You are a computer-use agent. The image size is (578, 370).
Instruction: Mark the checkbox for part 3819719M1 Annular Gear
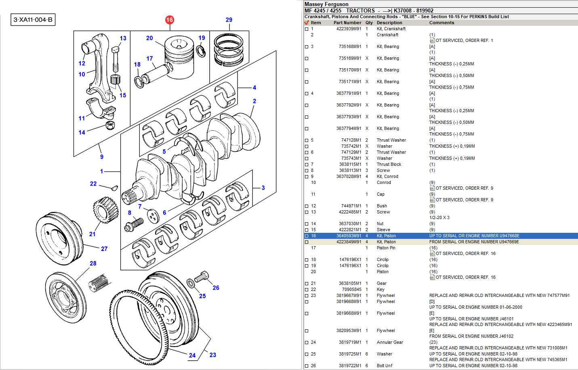pyautogui.click(x=307, y=343)
